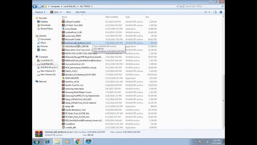This screenshot has height=145, width=257.
Task: Click the Open toolbar button
Action: pyautogui.click(x=55, y=12)
